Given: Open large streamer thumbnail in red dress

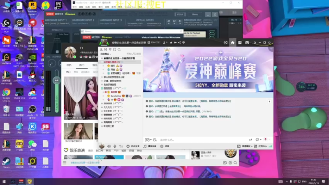Looking at the screenshot, I should pos(81,98).
